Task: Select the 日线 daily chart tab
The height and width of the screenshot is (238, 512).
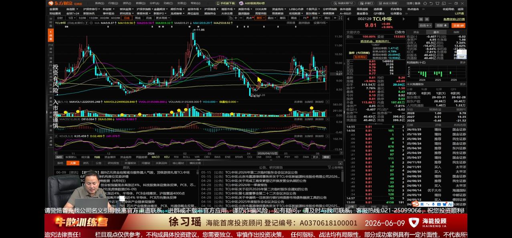Action: coord(126,18)
